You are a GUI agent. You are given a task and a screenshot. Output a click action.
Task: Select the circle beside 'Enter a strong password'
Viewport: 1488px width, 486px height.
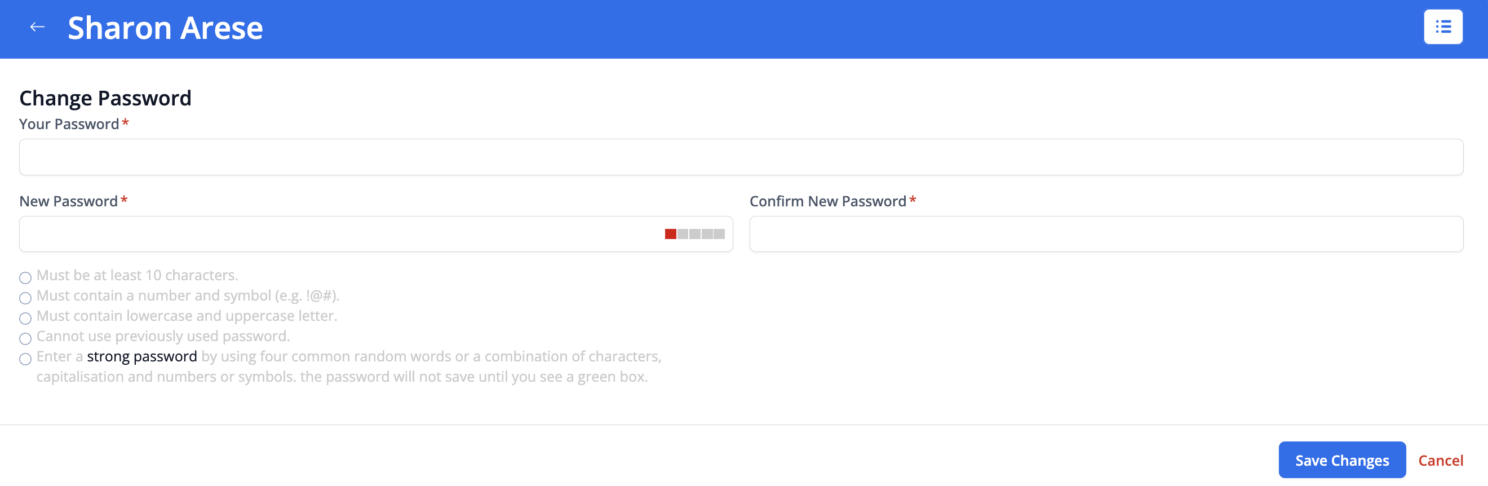coord(25,359)
